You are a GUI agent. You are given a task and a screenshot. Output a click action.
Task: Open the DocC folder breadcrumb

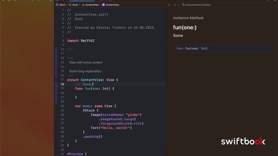pyautogui.click(x=73, y=5)
